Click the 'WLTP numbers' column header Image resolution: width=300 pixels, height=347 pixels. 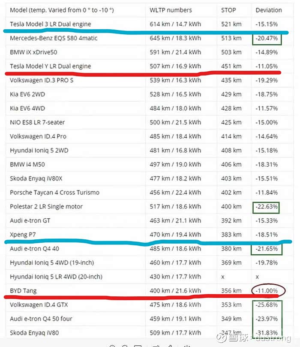(x=171, y=10)
